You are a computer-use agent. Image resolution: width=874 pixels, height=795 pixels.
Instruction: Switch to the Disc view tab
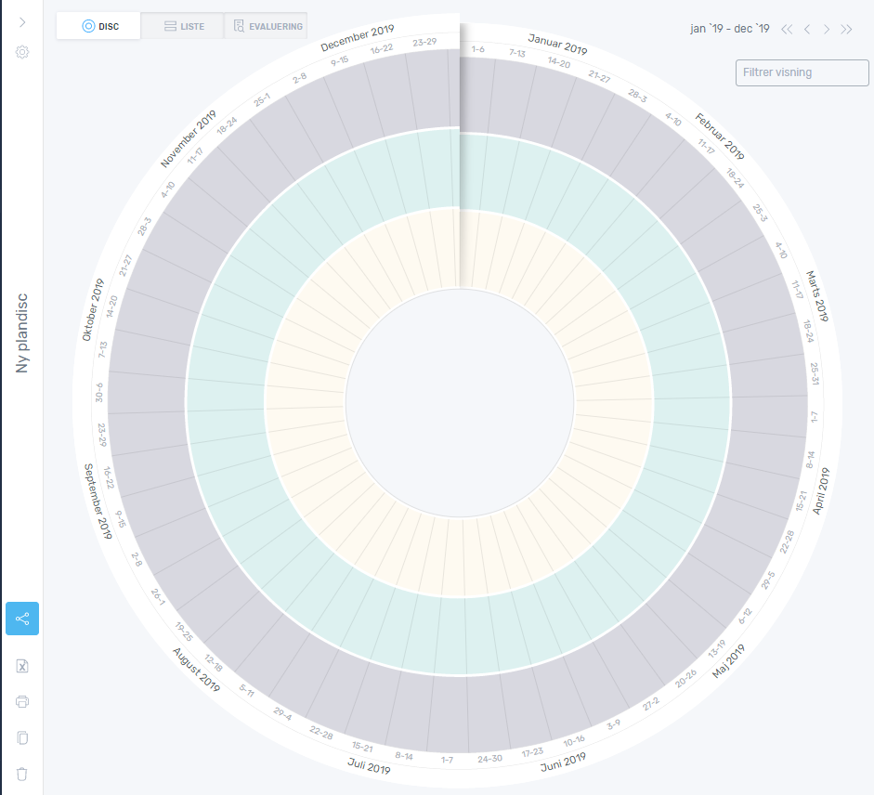coord(98,26)
